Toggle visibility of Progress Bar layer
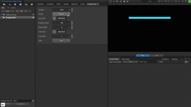 coord(33,18)
